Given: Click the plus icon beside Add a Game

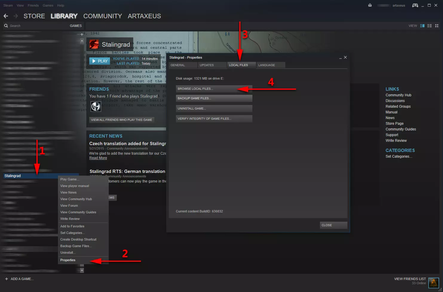Looking at the screenshot, I should coord(7,279).
